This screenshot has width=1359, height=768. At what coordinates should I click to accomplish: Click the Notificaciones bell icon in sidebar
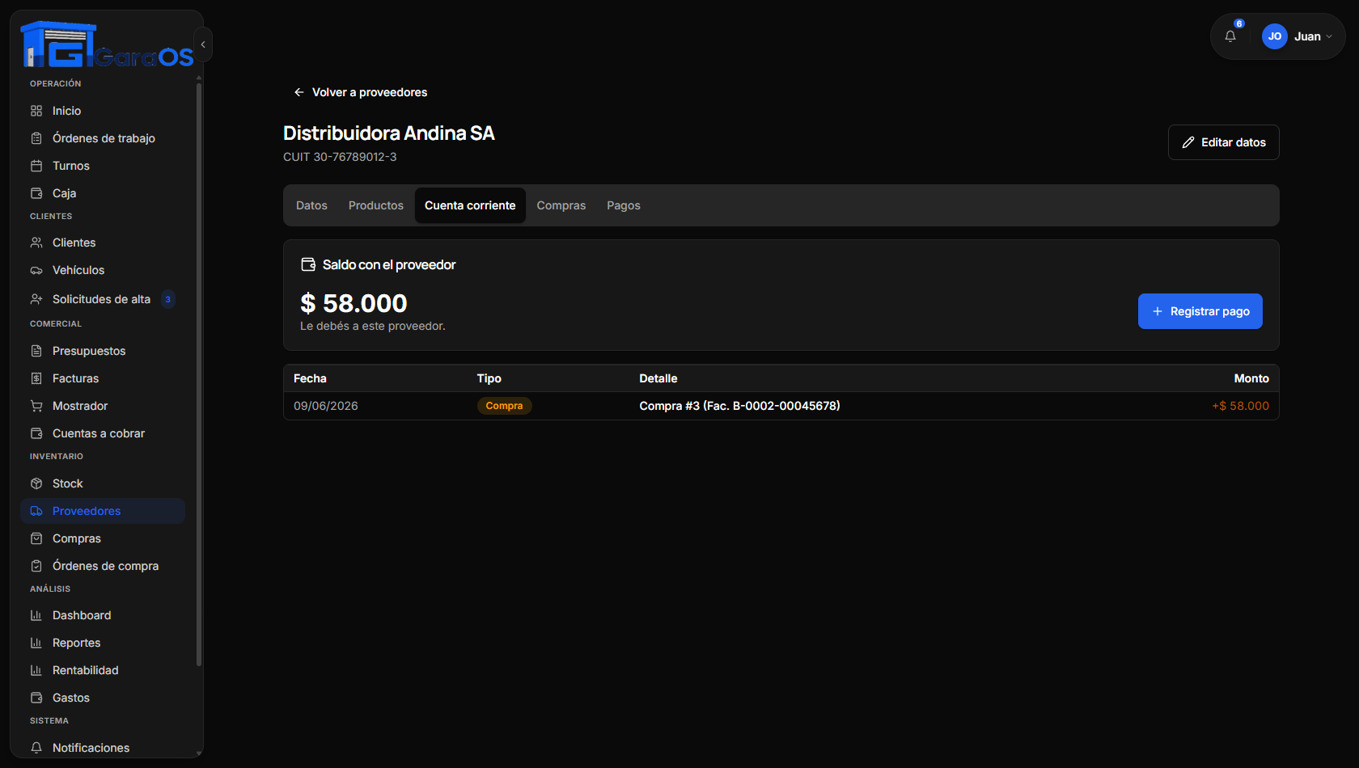coord(36,748)
